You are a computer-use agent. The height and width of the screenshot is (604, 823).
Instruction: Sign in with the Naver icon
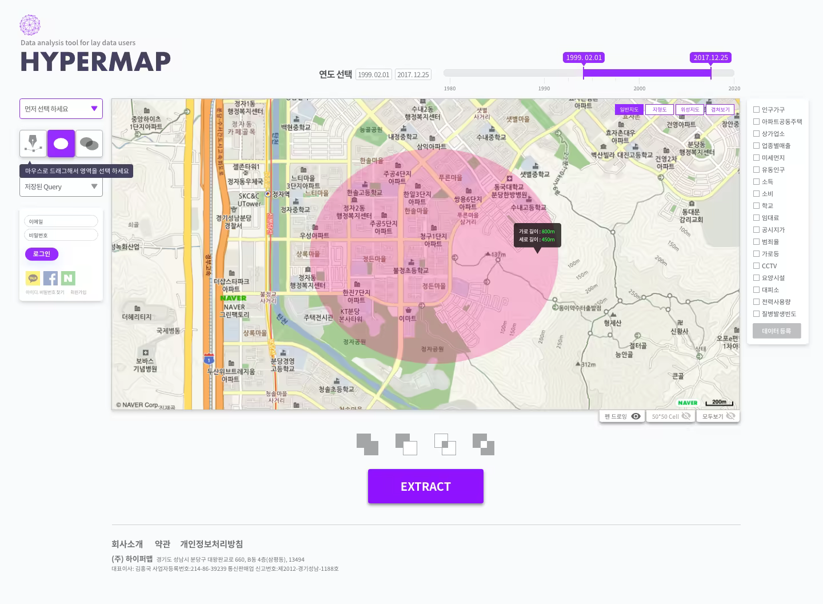(x=68, y=278)
